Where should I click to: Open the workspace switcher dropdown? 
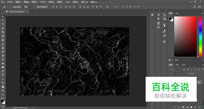coord(200,7)
